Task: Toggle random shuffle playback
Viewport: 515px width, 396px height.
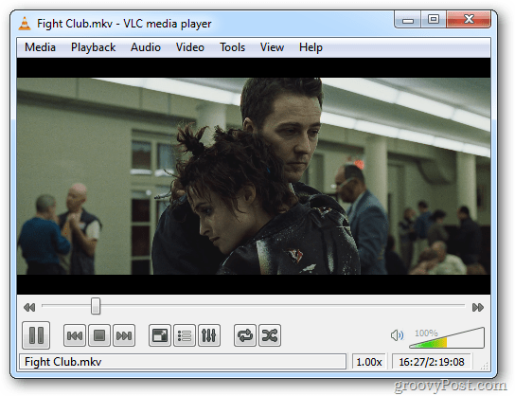Action: click(270, 335)
